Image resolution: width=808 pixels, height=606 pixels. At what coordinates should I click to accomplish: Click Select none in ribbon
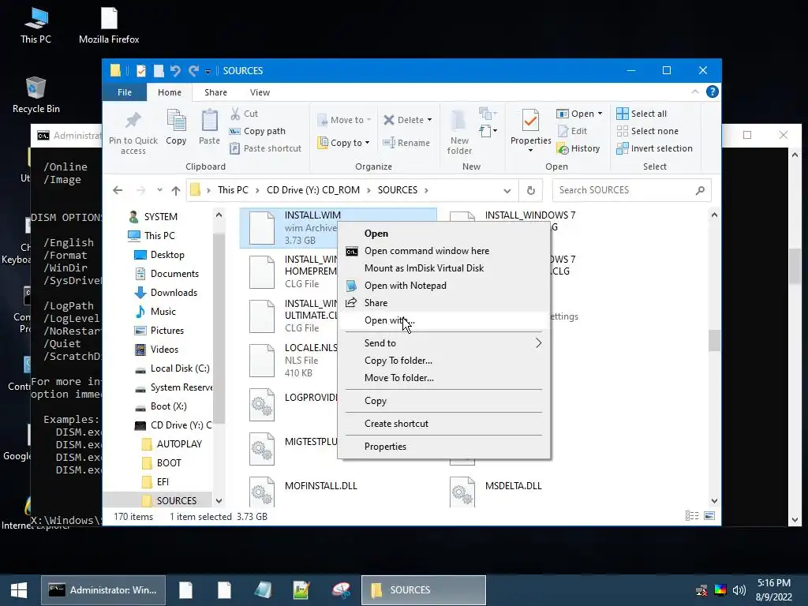[647, 131]
